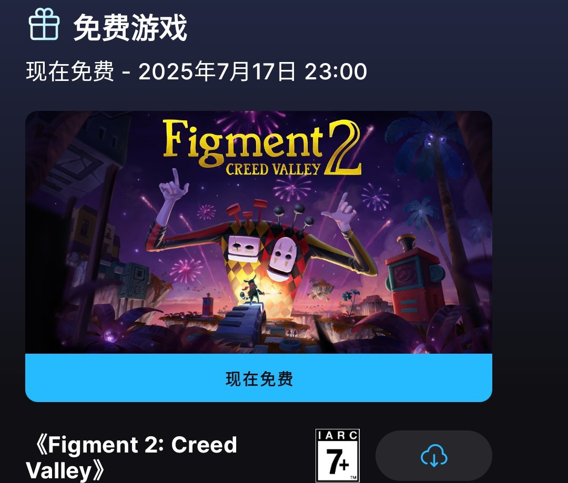Open the IARC 7+ rating badge

[x=338, y=456]
